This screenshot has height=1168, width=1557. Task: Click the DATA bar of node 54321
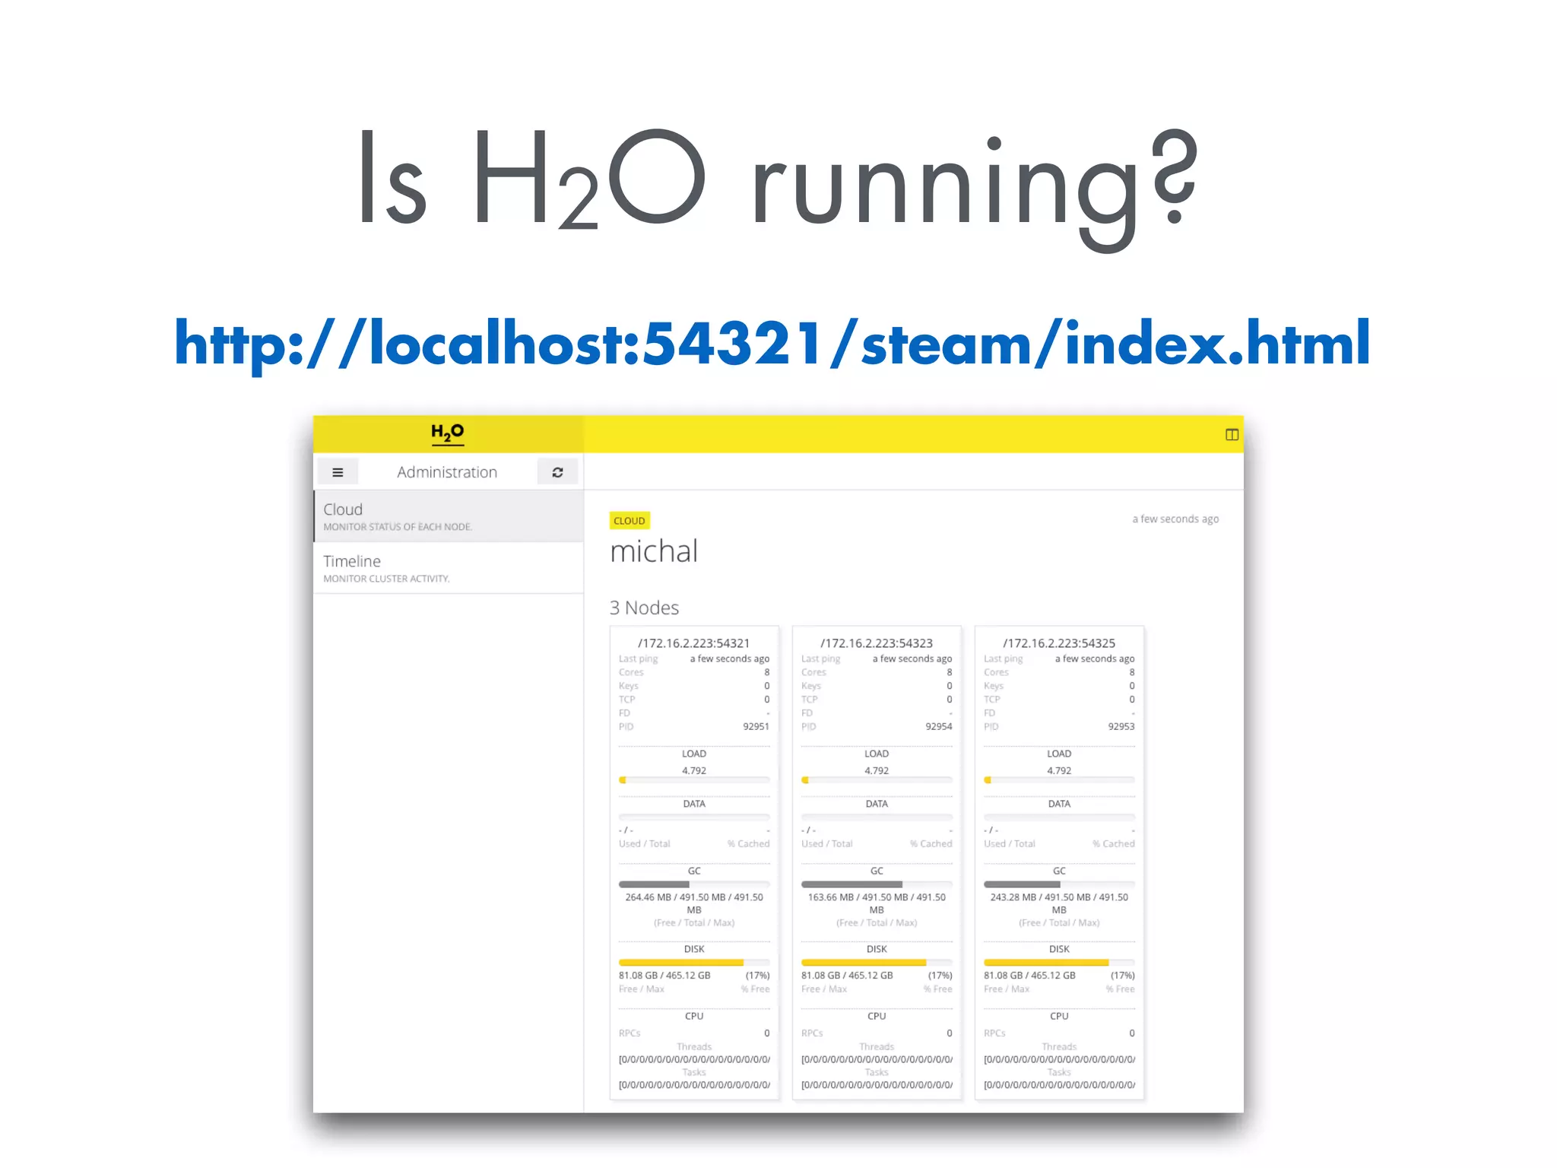pos(694,817)
